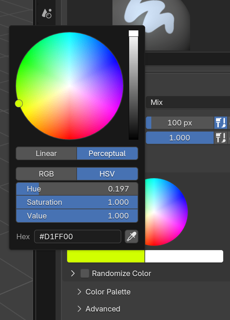Switch to the HSV tab
The image size is (230, 320).
[107, 174]
